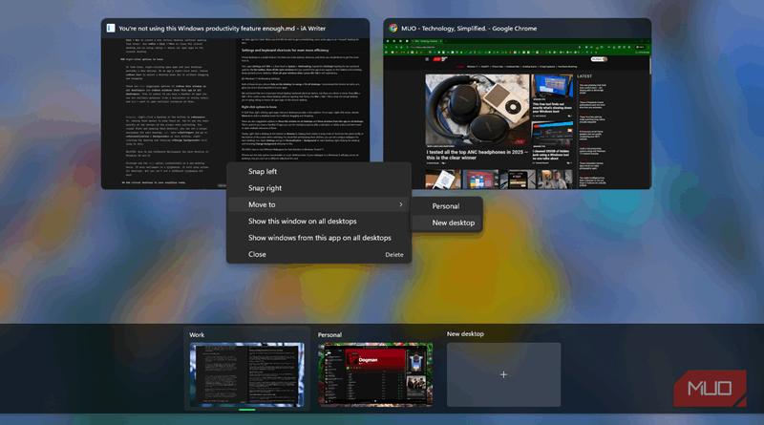This screenshot has width=764, height=425.
Task: Choose Snap right from the context menu
Action: 265,188
